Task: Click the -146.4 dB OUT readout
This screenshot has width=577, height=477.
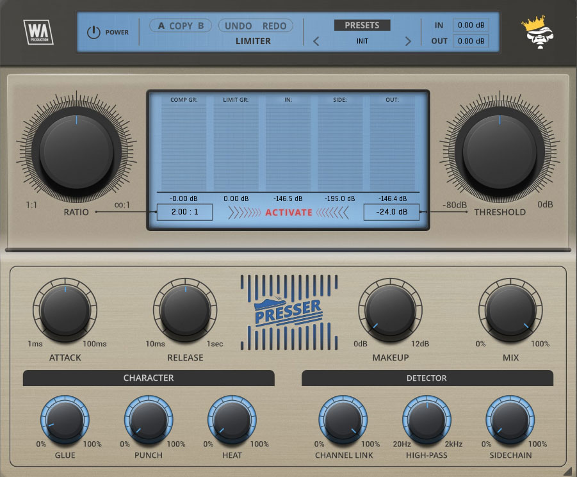Action: [x=393, y=198]
